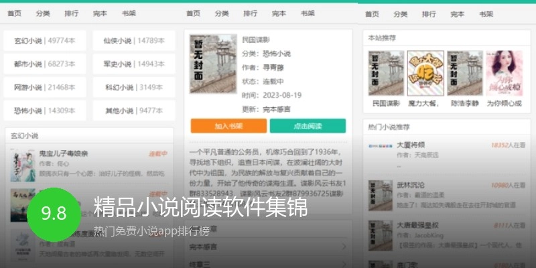Click the 时间：2023-08-19 line
The height and width of the screenshot is (268, 536).
tap(272, 95)
